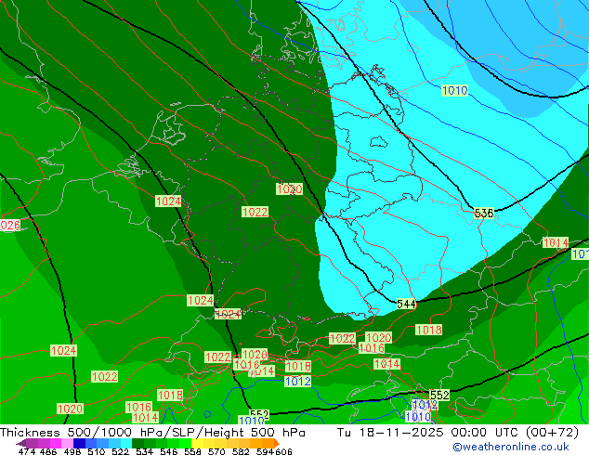
Task: Click the 544 height contour label
Action: click(406, 304)
